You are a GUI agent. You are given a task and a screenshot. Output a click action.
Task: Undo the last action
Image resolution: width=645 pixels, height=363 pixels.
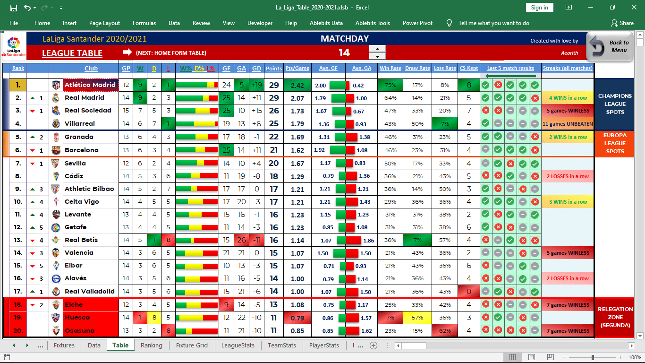pyautogui.click(x=28, y=8)
